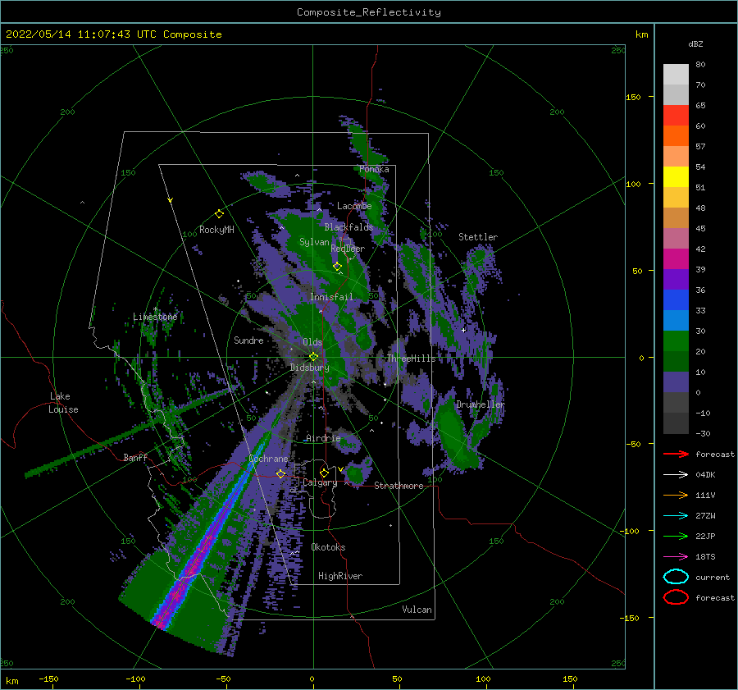Click the Lake Louise label
The width and height of the screenshot is (738, 690).
tap(64, 403)
